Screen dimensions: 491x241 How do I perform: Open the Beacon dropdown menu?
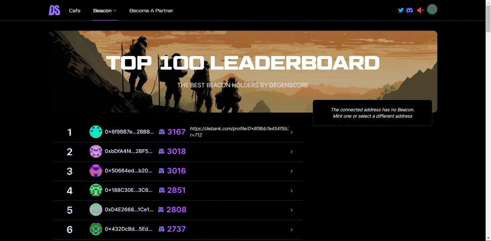click(x=105, y=10)
